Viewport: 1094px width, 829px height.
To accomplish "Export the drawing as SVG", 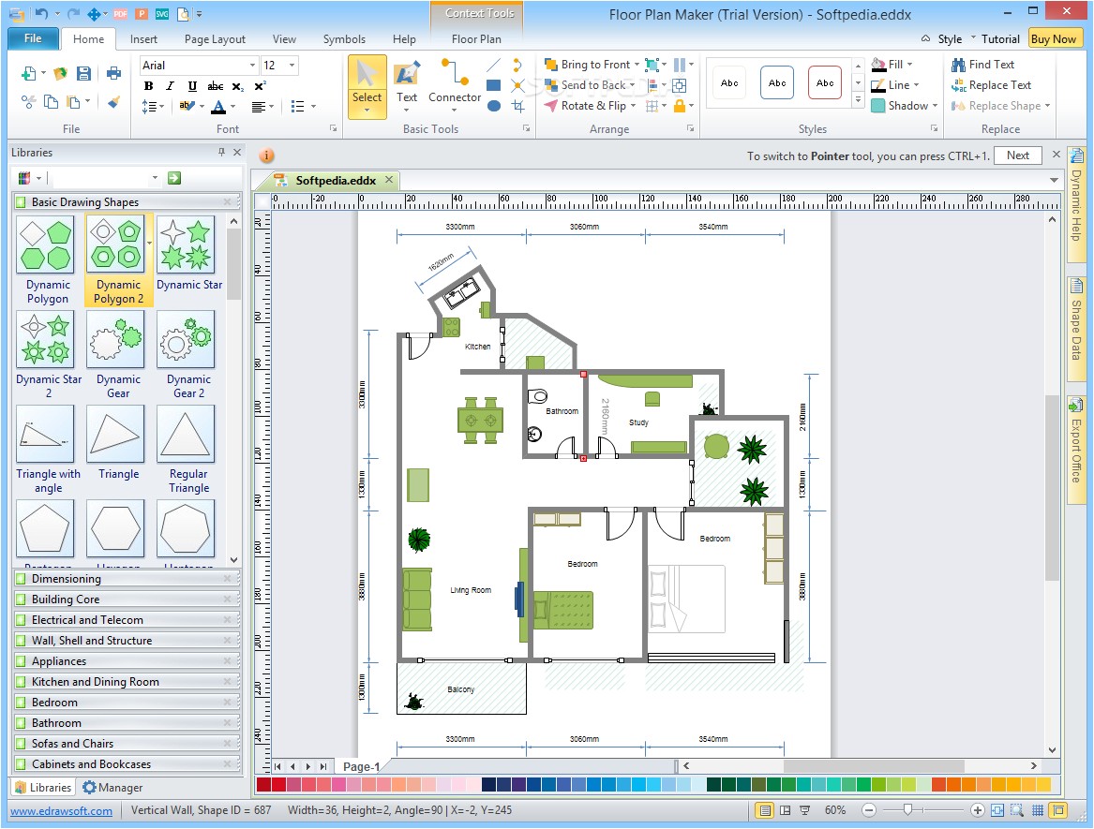I will pyautogui.click(x=163, y=13).
